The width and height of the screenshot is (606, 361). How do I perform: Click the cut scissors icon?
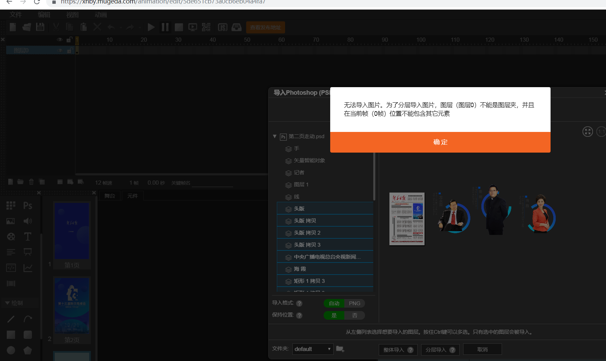(x=56, y=27)
